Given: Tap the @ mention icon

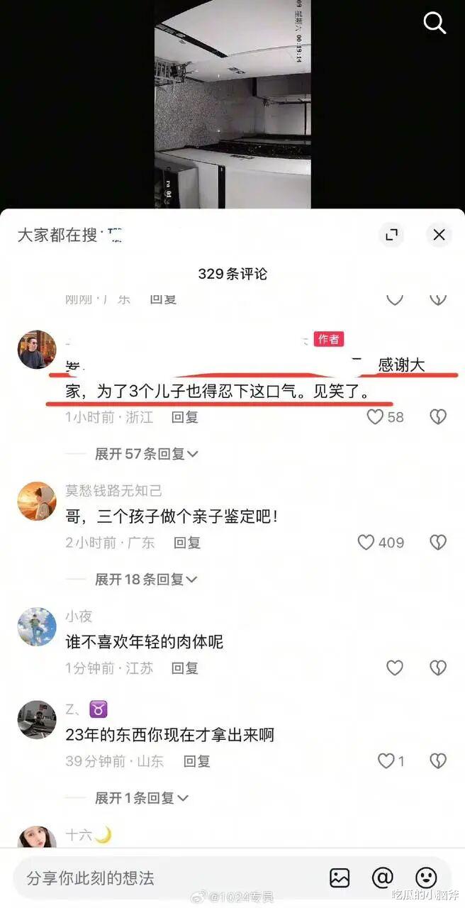Looking at the screenshot, I should coord(383,877).
